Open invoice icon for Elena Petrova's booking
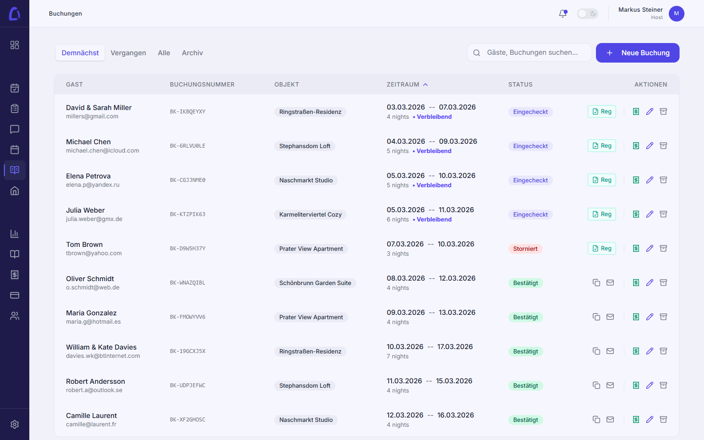The image size is (704, 440). click(x=636, y=180)
